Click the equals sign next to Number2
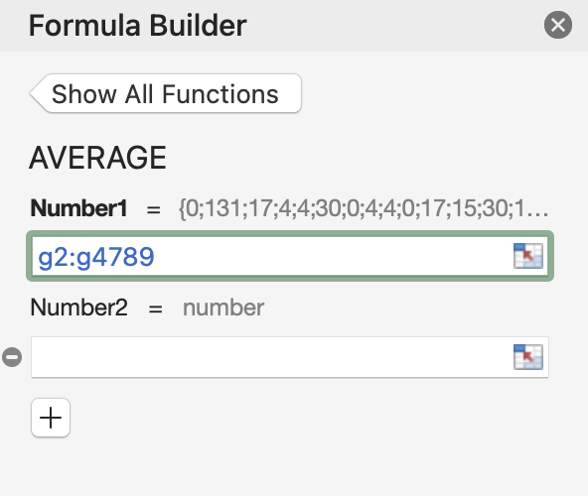This screenshot has height=496, width=588. [x=155, y=310]
